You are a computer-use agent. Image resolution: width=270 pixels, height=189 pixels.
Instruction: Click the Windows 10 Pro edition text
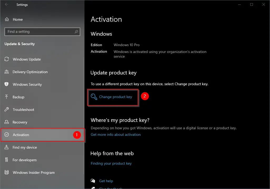(x=127, y=45)
